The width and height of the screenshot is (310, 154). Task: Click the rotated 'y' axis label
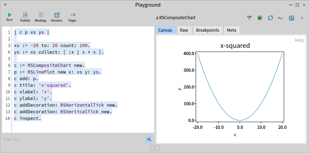(x=180, y=89)
